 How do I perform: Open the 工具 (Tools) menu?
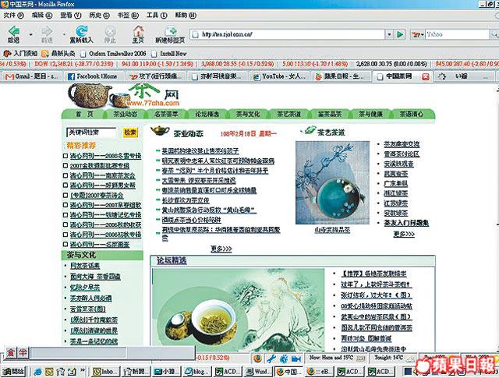[x=157, y=14]
